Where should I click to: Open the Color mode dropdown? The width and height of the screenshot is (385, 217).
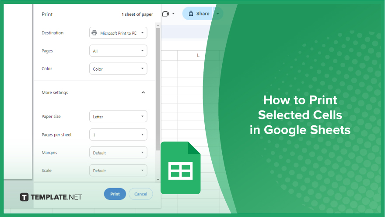[x=118, y=69]
